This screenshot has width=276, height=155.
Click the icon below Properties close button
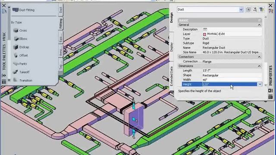click(x=270, y=11)
